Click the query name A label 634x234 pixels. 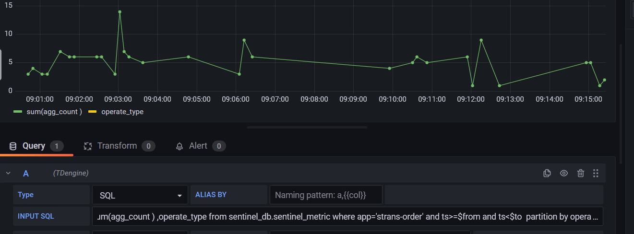[x=26, y=173]
